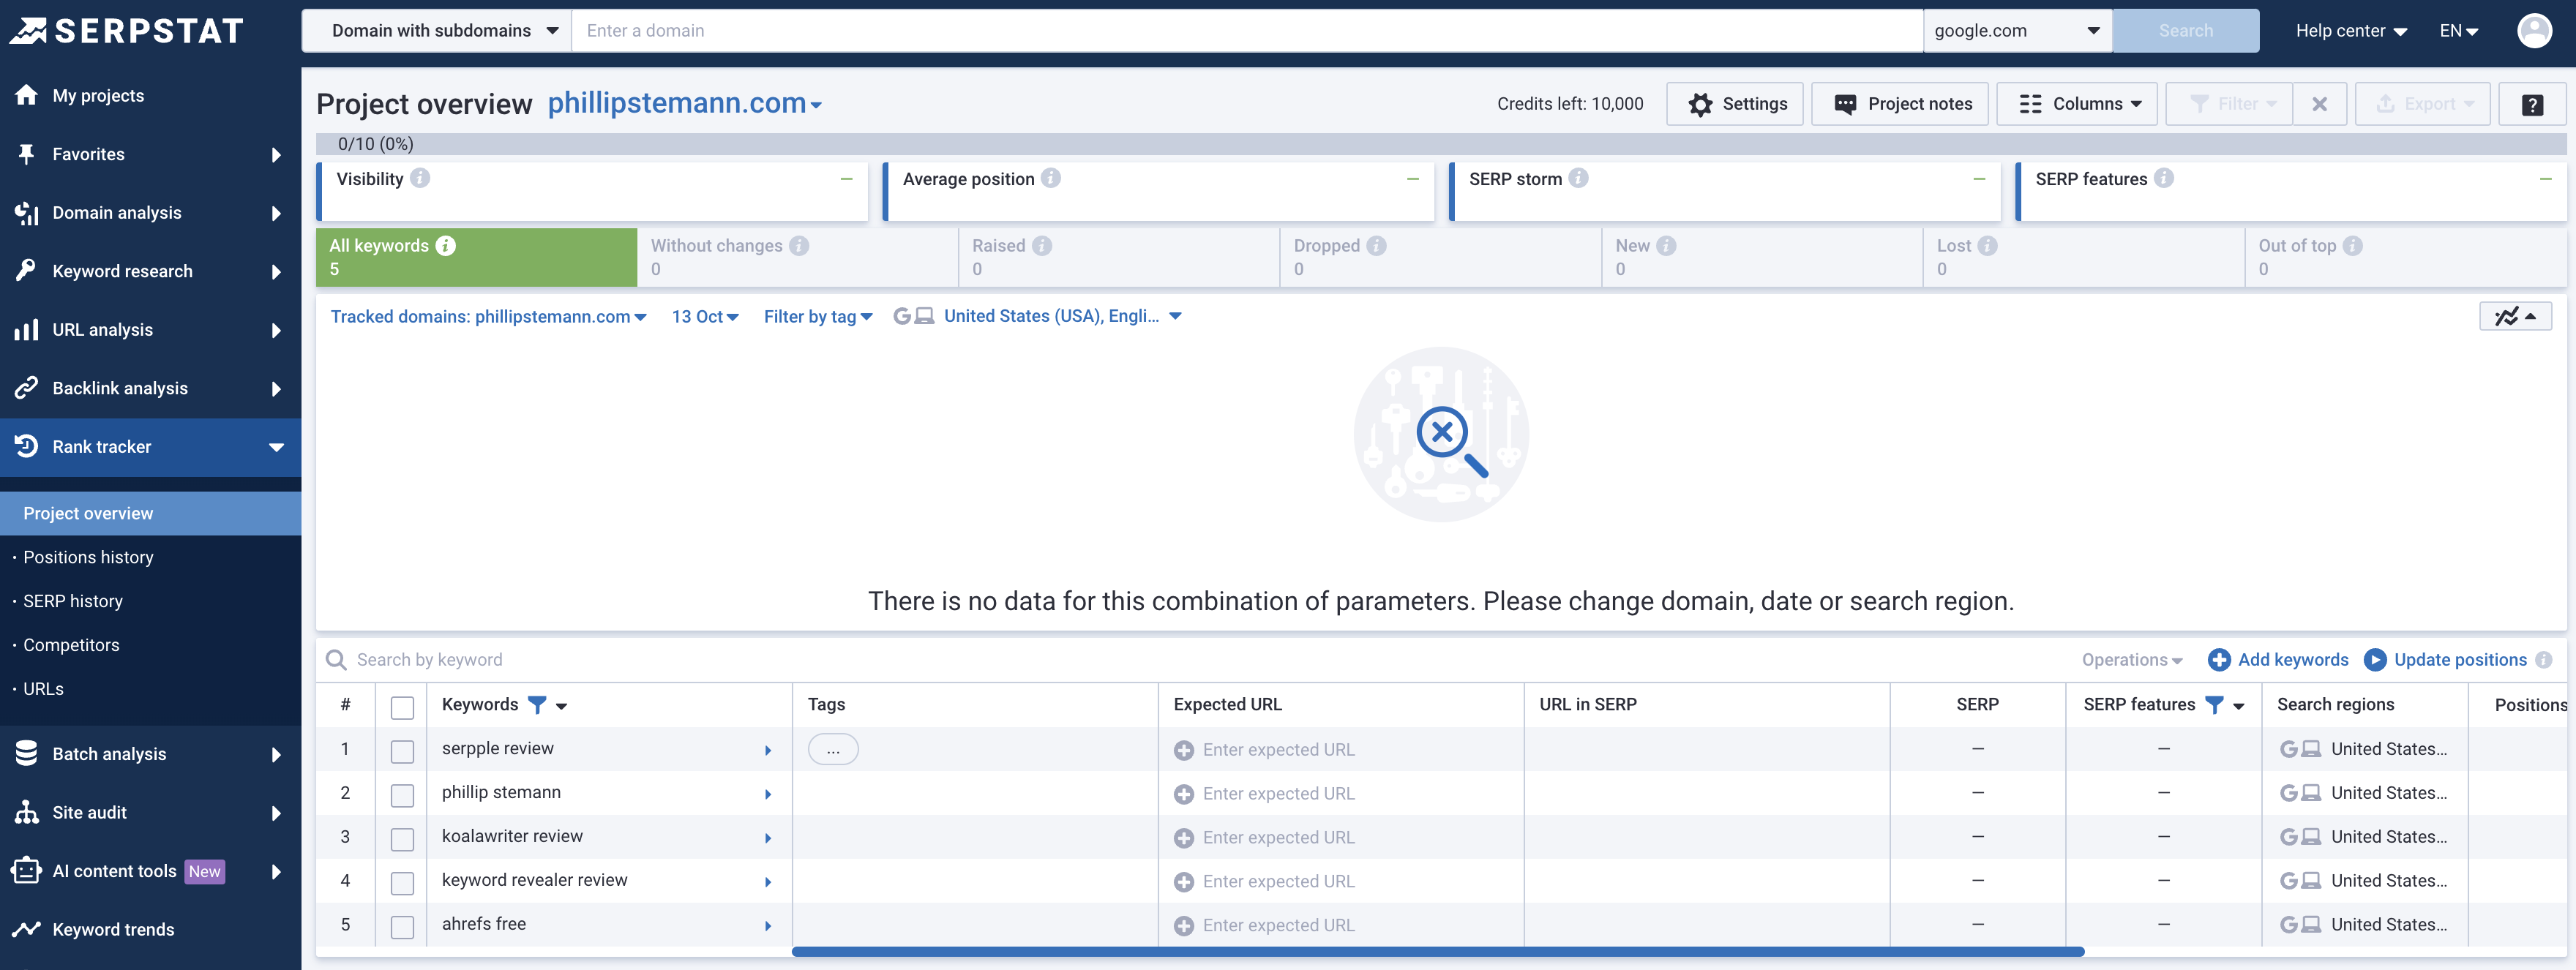This screenshot has width=2576, height=970.
Task: Click the Without changes info icon
Action: point(799,245)
